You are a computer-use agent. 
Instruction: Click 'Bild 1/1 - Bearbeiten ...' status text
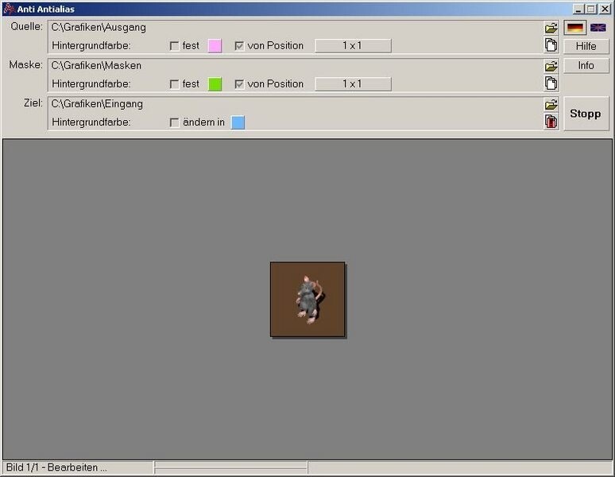coord(56,467)
